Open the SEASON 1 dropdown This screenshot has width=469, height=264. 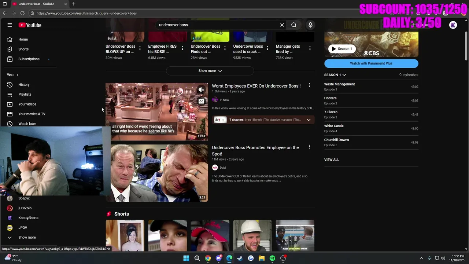pyautogui.click(x=335, y=75)
